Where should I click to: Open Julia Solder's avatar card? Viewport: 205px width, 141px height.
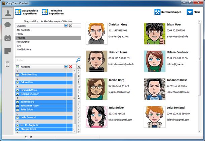tap(96, 117)
